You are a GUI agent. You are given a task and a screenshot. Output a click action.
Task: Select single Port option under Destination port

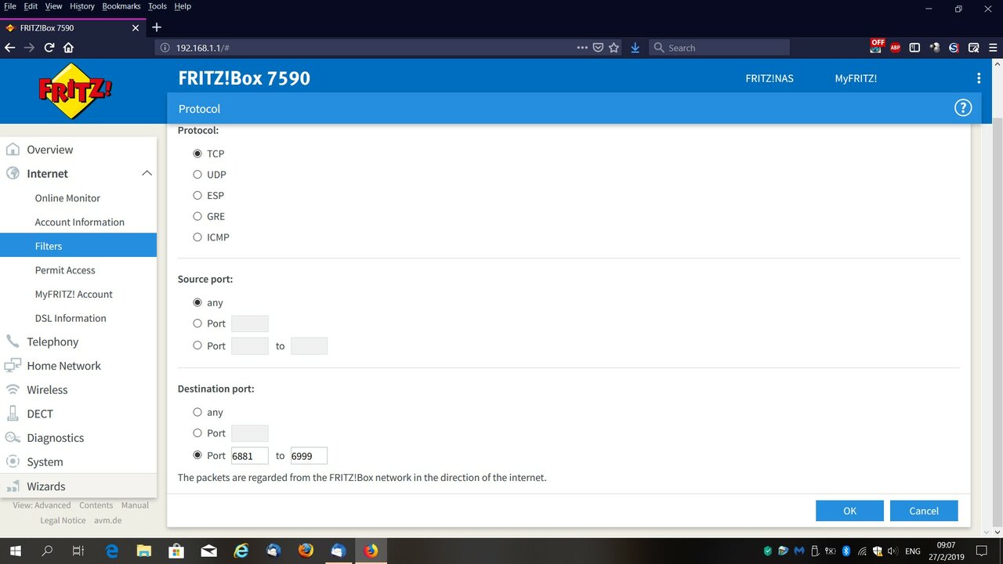click(x=197, y=433)
